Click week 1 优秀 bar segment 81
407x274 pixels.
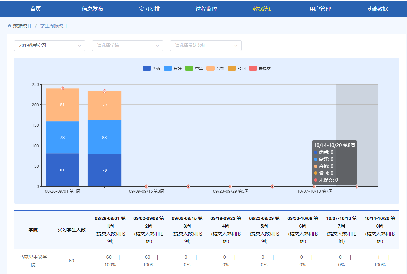[62, 170]
